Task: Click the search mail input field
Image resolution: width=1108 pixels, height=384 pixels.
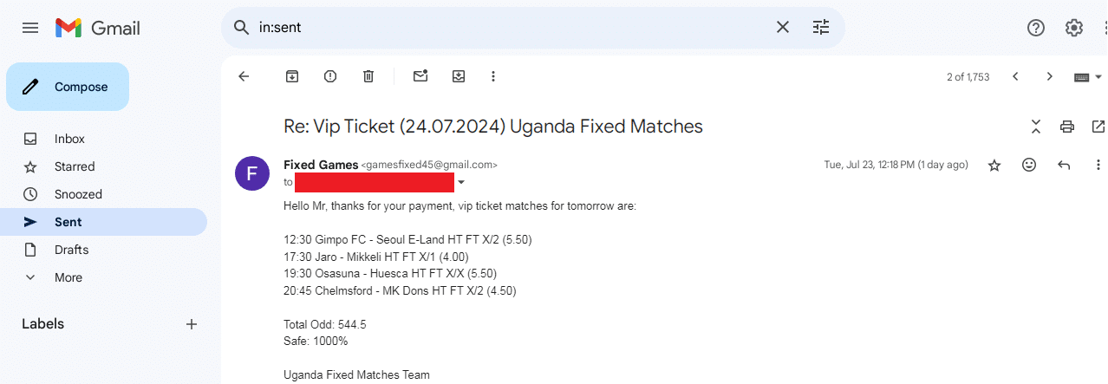Action: [512, 28]
